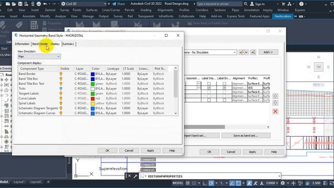
Task: Toggle Band Title Box visibility light bulb
Action: tap(61, 79)
